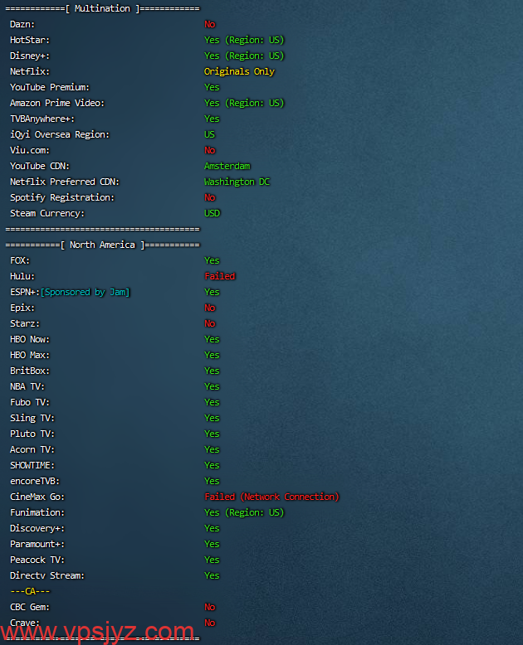
Task: Select the CBC Gem: label
Action: pyautogui.click(x=30, y=607)
